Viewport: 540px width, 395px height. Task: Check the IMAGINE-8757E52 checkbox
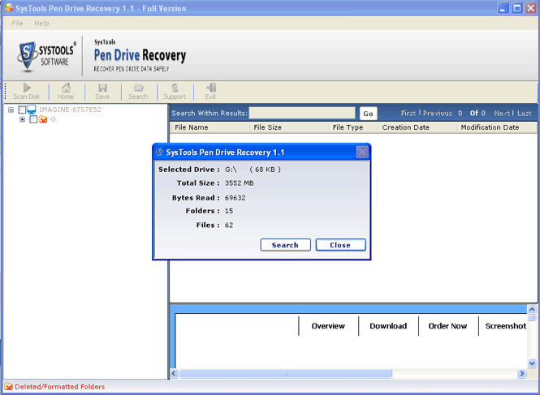22,109
